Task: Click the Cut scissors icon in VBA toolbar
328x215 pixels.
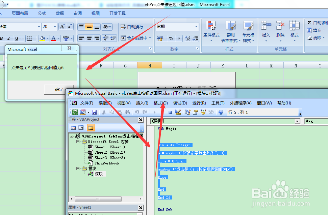Action: 104,112
